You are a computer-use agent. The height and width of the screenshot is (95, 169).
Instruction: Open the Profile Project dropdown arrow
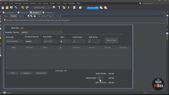(83, 8)
